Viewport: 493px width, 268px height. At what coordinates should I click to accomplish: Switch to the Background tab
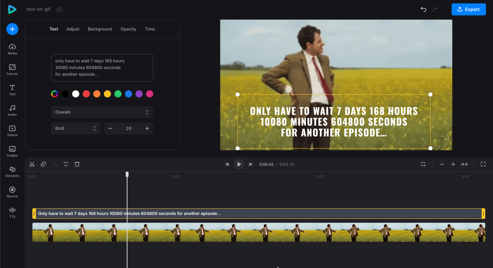click(x=100, y=29)
